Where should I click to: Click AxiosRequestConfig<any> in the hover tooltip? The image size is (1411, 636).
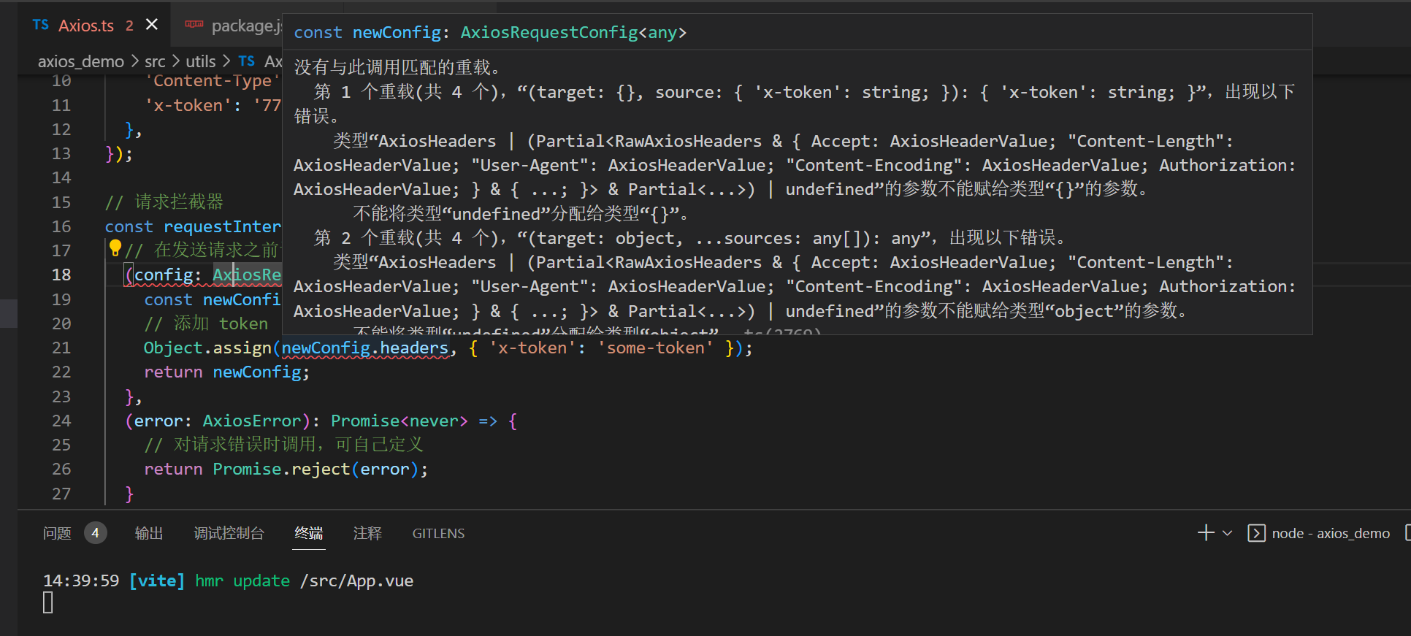(x=573, y=33)
